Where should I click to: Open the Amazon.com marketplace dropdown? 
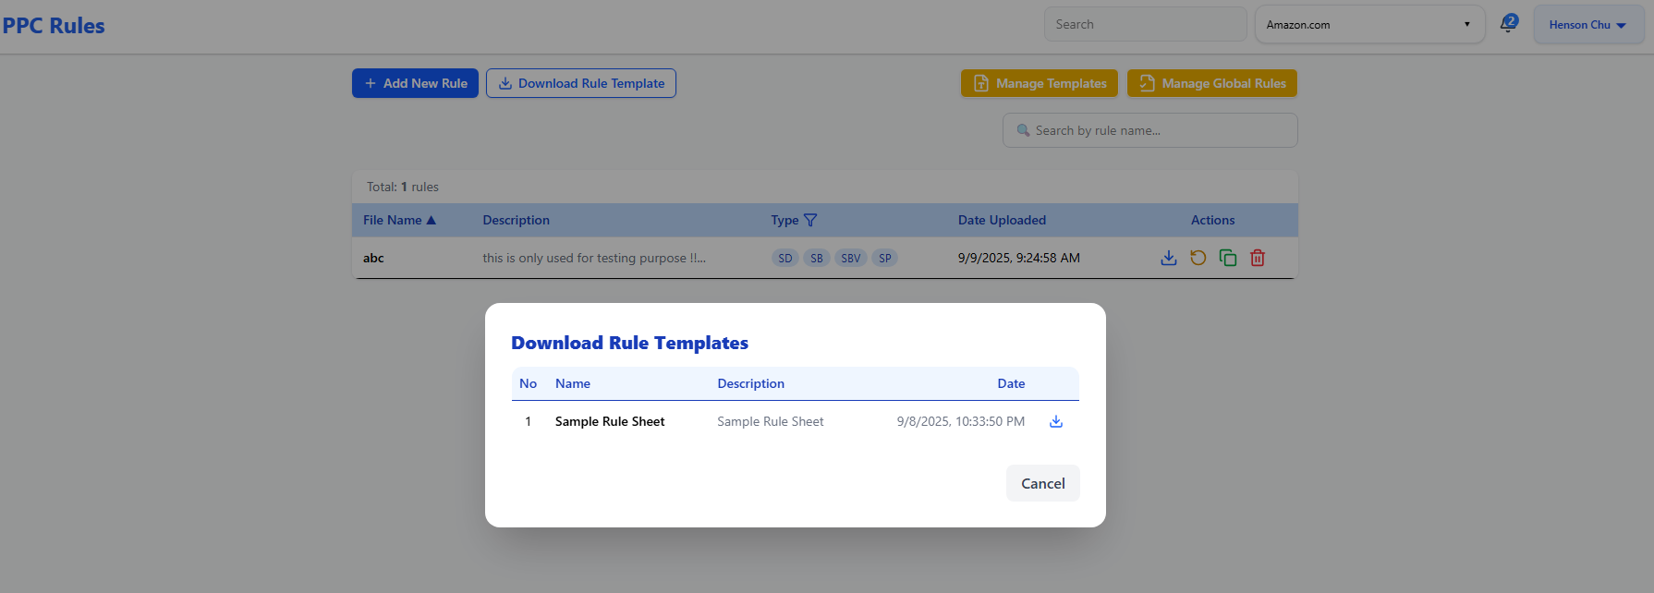tap(1368, 25)
